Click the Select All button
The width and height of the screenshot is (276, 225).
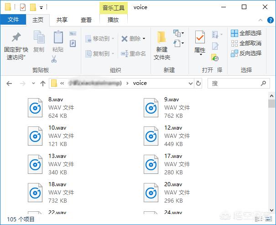(246, 33)
